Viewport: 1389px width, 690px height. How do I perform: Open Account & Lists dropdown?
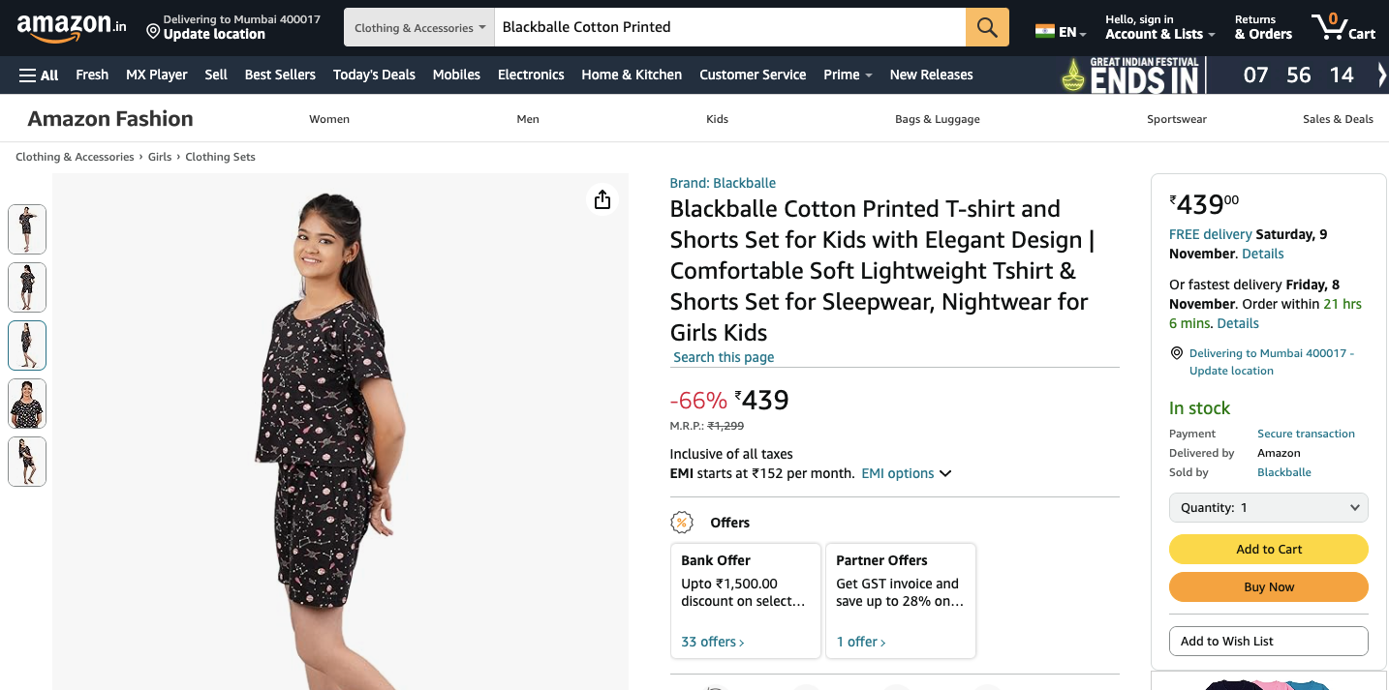click(x=1159, y=27)
